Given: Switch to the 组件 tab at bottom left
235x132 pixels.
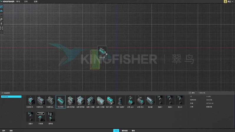Looking at the screenshot, I should 4,131.
